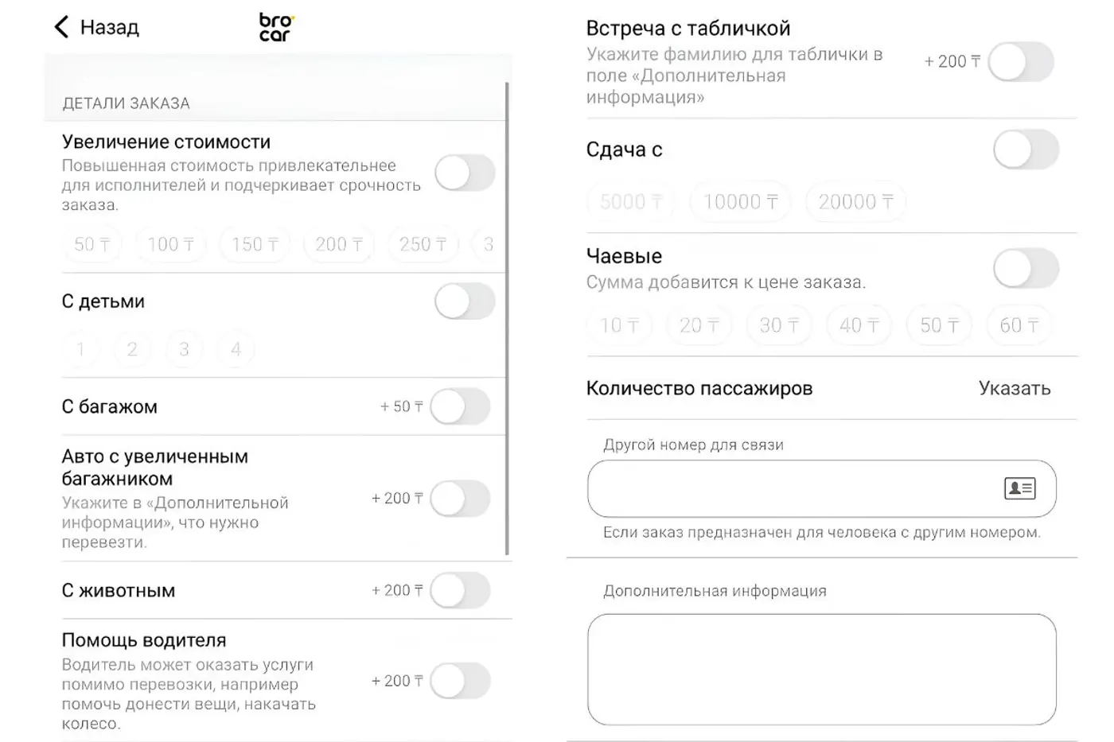Screen dimensions: 1114x742
Task: Pick the 30 ₸ tip amount
Action: (x=778, y=324)
